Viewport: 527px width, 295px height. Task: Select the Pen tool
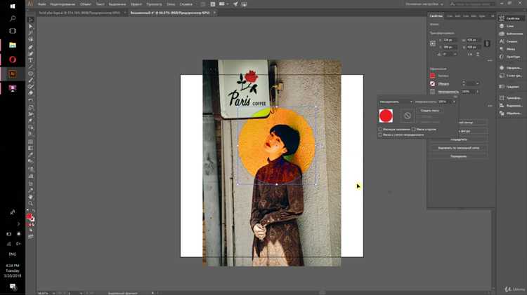click(x=31, y=47)
